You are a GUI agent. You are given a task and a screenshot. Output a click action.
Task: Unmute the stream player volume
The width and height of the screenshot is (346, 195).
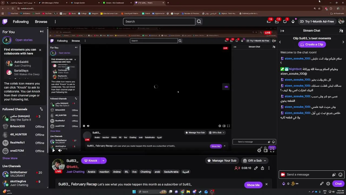[x=60, y=150]
